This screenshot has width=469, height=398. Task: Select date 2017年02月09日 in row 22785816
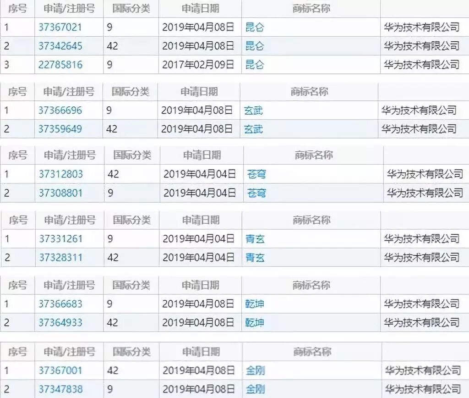pos(198,64)
